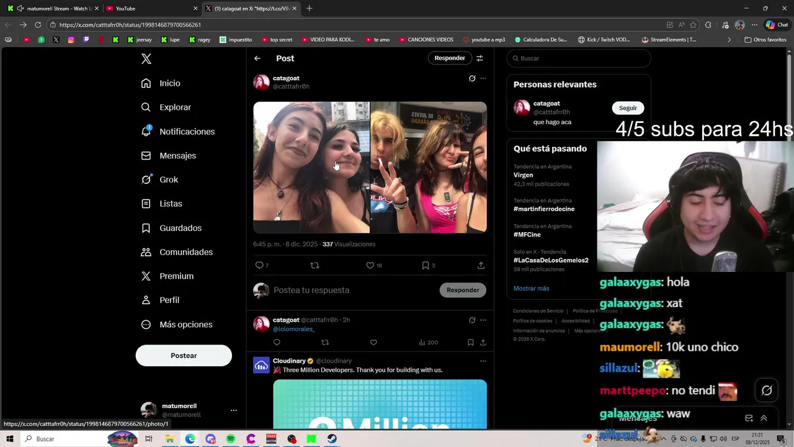794x447 pixels.
Task: Bookmark the @lolomorales_ reply
Action: (x=471, y=343)
